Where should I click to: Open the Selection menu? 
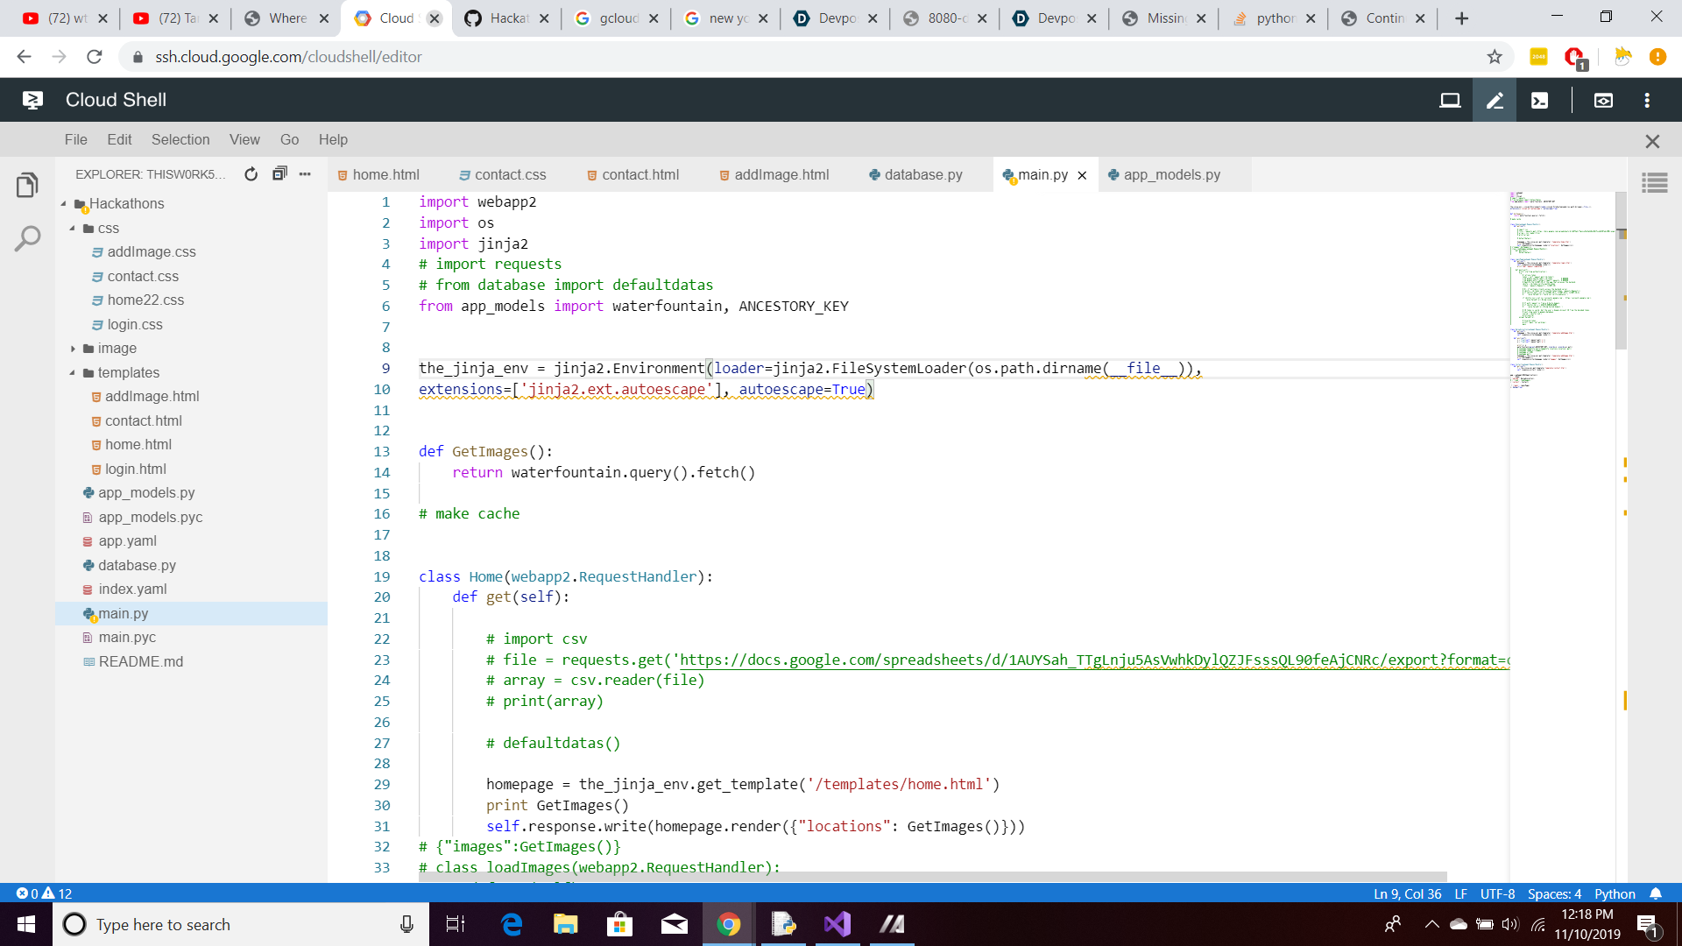point(180,138)
